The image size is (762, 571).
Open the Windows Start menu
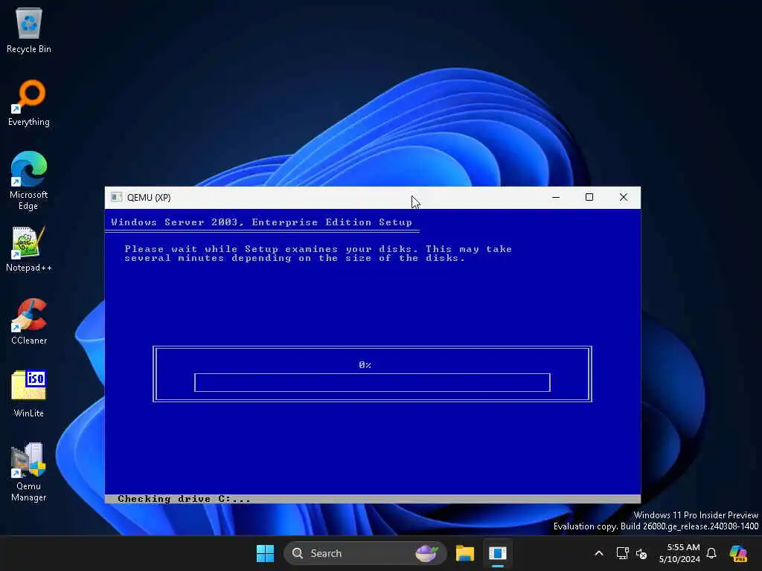[265, 553]
